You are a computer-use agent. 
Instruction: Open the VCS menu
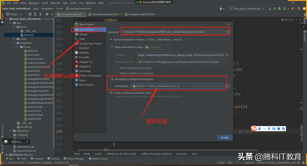click(81, 3)
